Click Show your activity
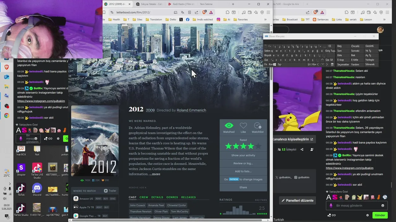Viewport: 396px width, 222px height. [x=243, y=155]
